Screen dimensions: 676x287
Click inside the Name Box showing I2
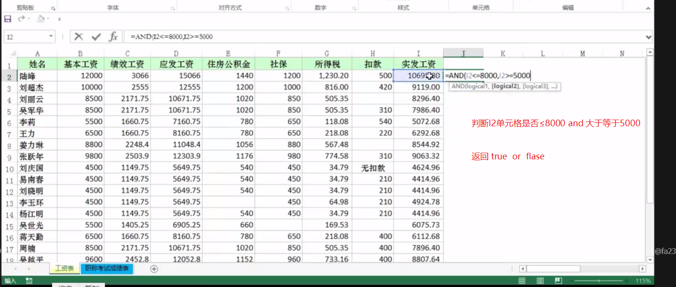click(26, 36)
